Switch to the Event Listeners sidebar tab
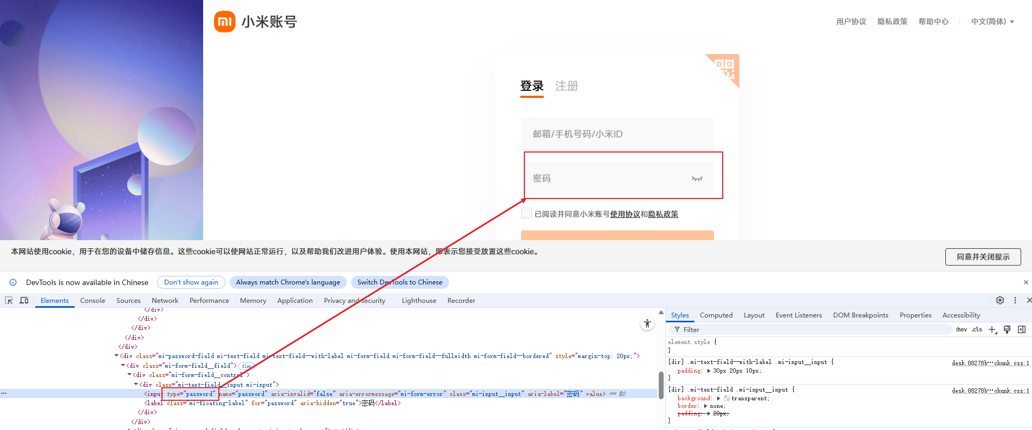 (x=799, y=315)
